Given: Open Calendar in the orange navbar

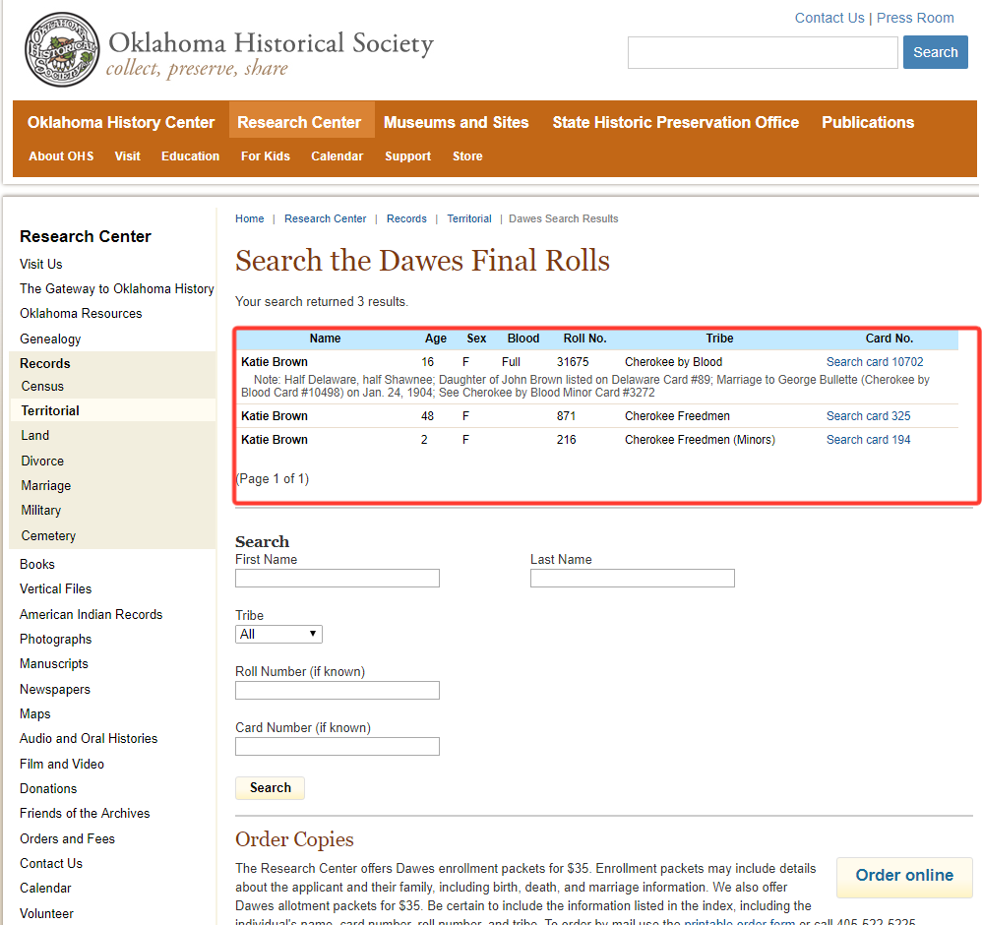Looking at the screenshot, I should click(x=337, y=155).
